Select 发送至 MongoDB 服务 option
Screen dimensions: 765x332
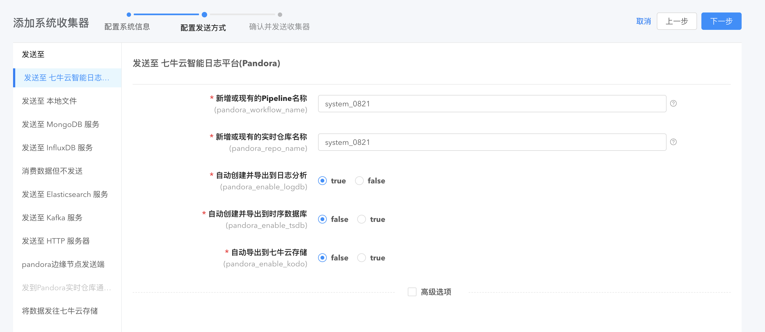[x=67, y=124]
